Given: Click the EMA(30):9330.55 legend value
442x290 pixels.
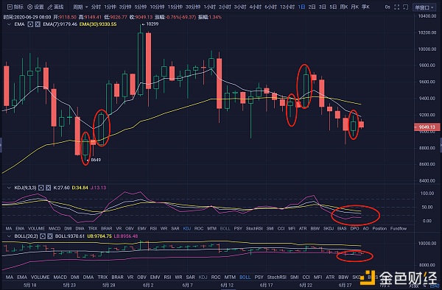Looking at the screenshot, I should [x=98, y=24].
